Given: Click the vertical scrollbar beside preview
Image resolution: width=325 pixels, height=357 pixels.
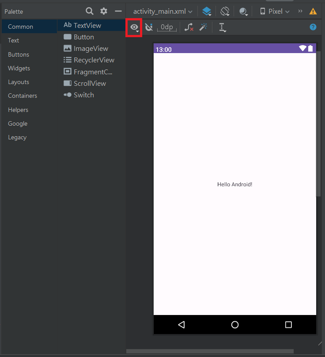Looking at the screenshot, I should coord(318,123).
